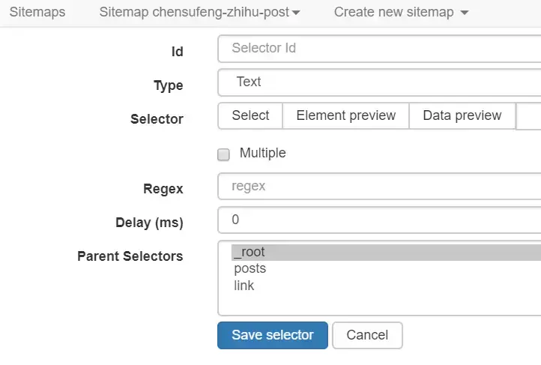Open the Type dropdown showing Text
Viewport: 541px width, 365px height.
(378, 82)
